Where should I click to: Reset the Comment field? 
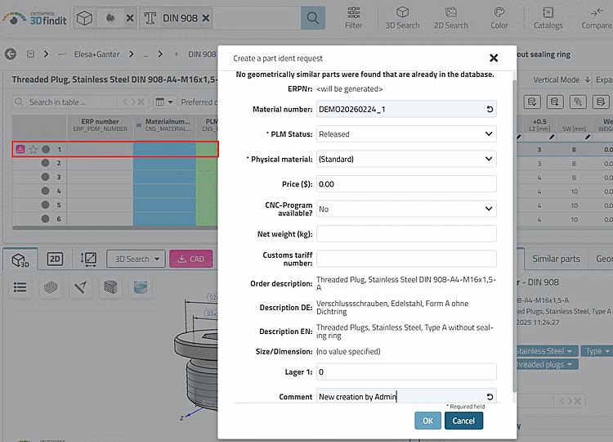[x=490, y=397]
